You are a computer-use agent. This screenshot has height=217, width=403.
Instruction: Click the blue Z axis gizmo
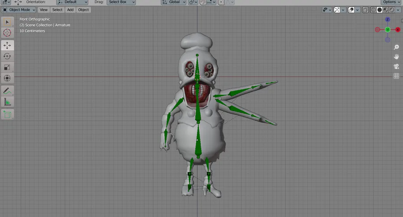(x=388, y=20)
